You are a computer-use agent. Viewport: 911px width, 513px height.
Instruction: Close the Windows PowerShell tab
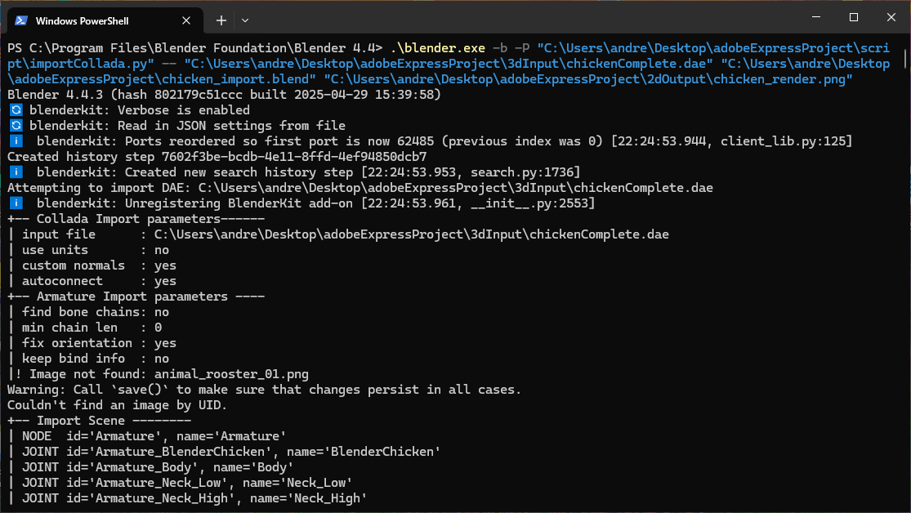pos(186,20)
